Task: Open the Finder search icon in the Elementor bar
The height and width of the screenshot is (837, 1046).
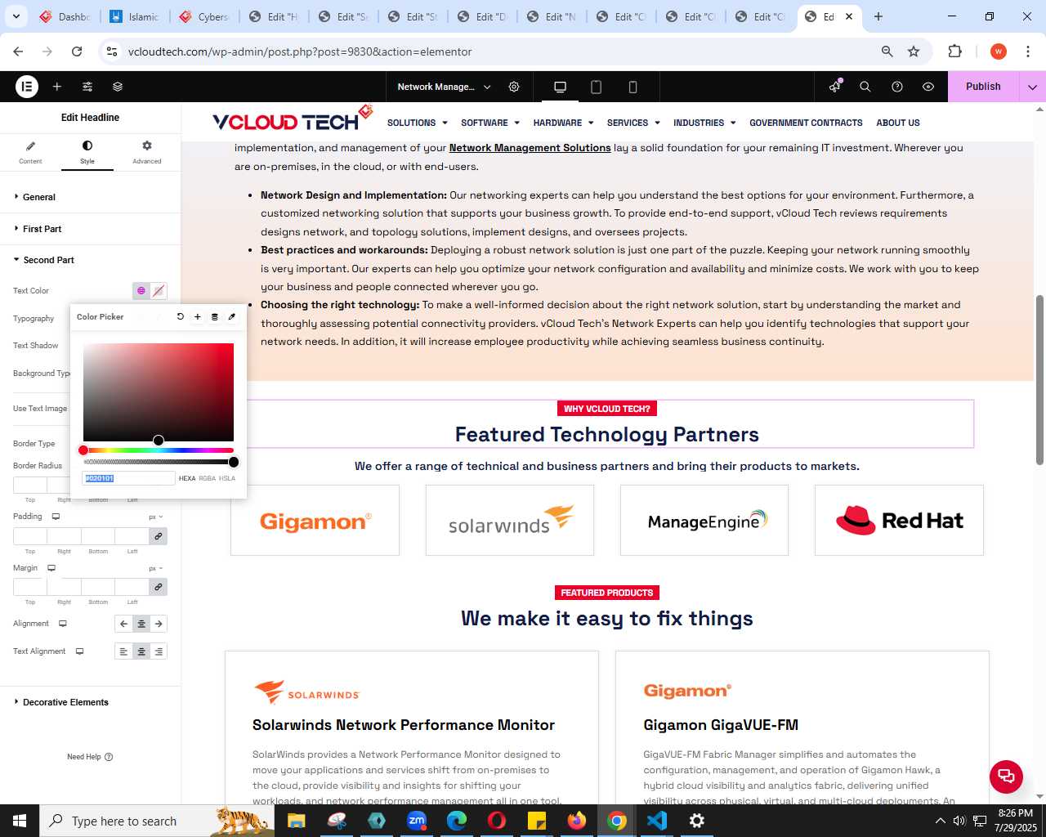Action: click(x=865, y=87)
